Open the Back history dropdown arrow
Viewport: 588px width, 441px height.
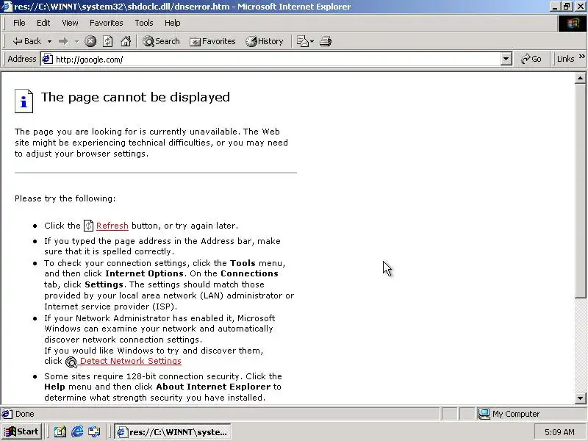[49, 41]
